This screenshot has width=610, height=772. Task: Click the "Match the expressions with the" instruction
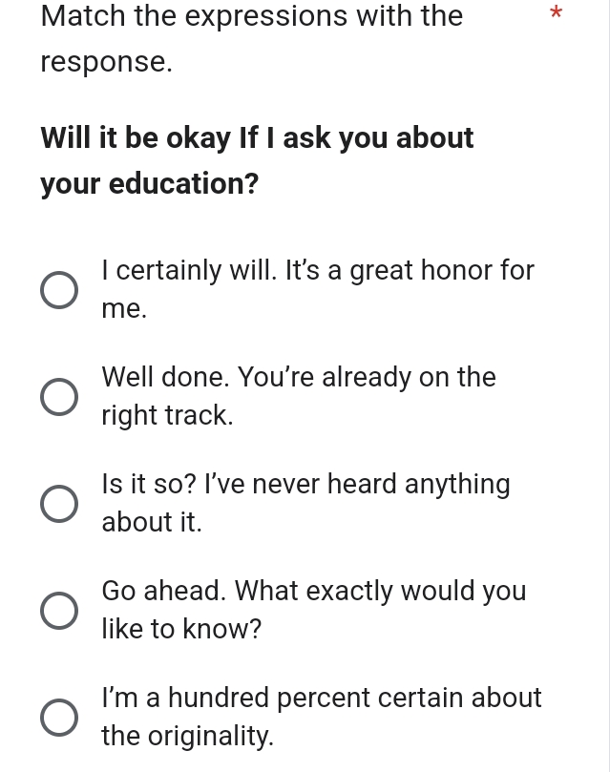tap(252, 16)
